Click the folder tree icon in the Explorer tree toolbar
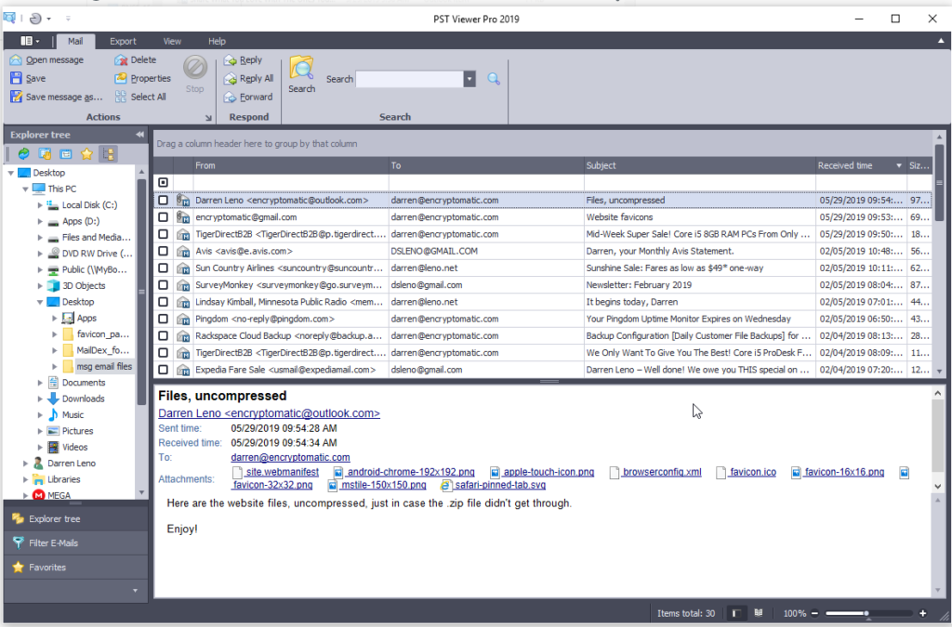Image resolution: width=952 pixels, height=627 pixels. [109, 154]
